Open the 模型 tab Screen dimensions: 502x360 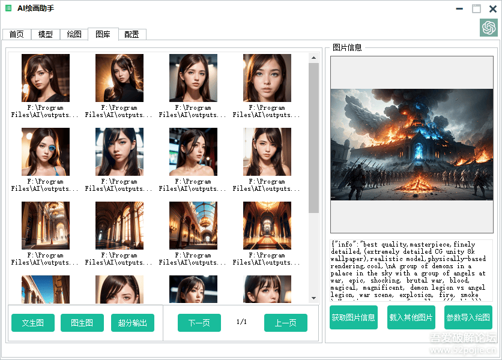click(46, 34)
